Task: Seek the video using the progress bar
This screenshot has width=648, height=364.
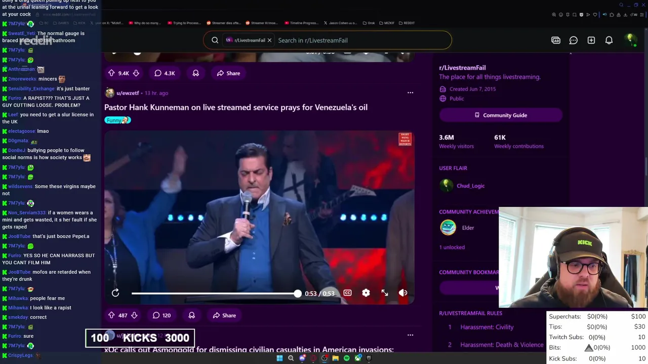Action: pyautogui.click(x=215, y=293)
